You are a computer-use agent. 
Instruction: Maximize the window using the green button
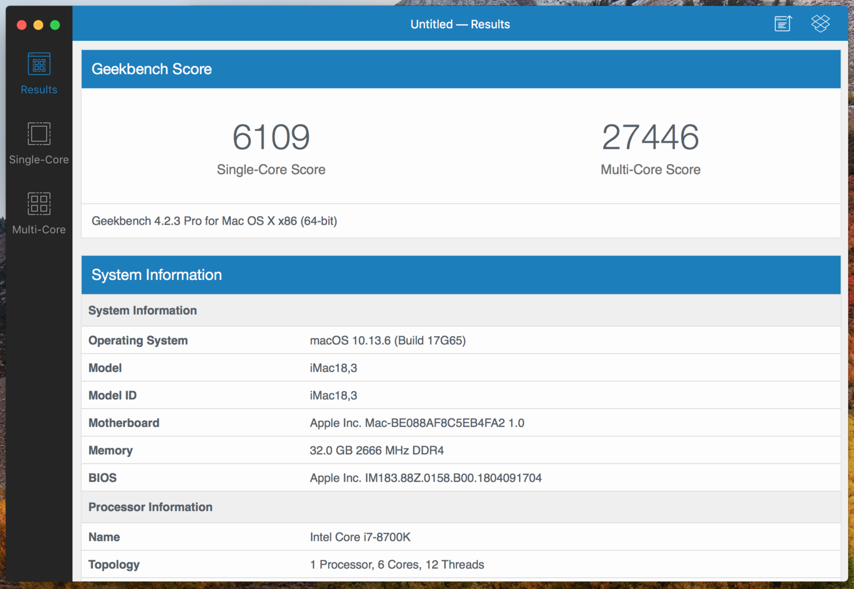click(55, 25)
